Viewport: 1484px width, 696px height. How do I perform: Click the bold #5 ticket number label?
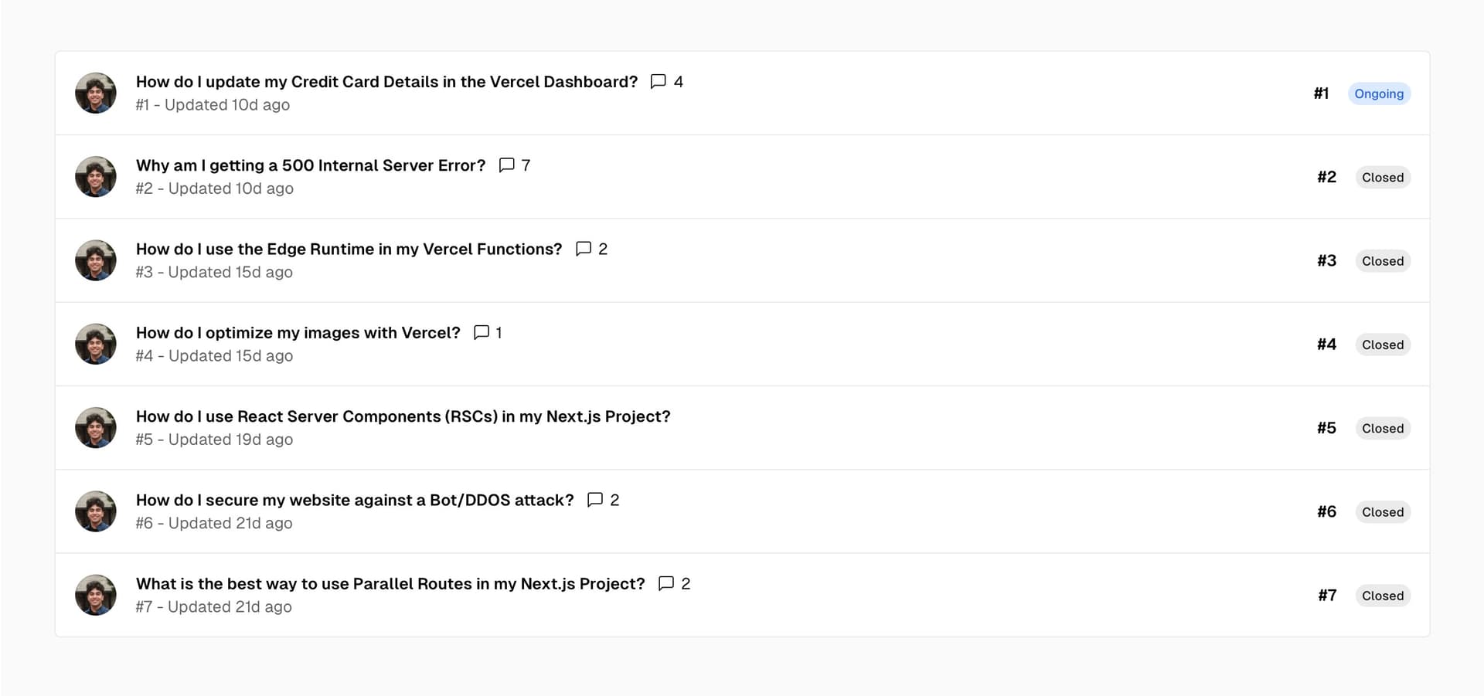coord(1326,428)
